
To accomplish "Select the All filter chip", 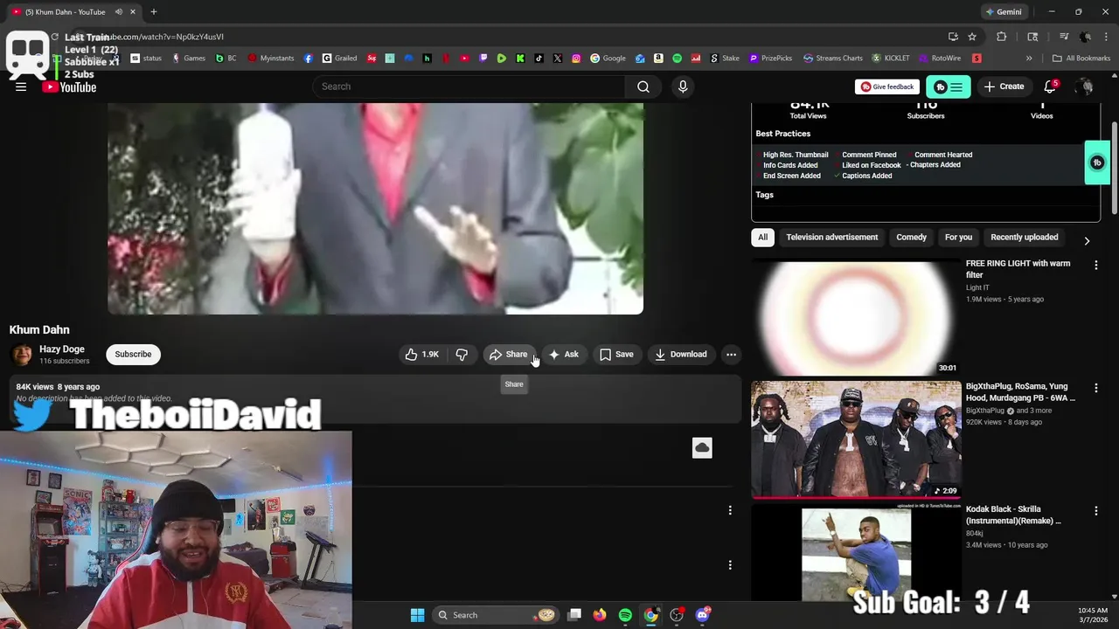I will coord(763,237).
